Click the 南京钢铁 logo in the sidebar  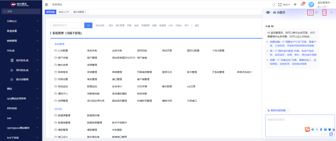coord(20,4)
